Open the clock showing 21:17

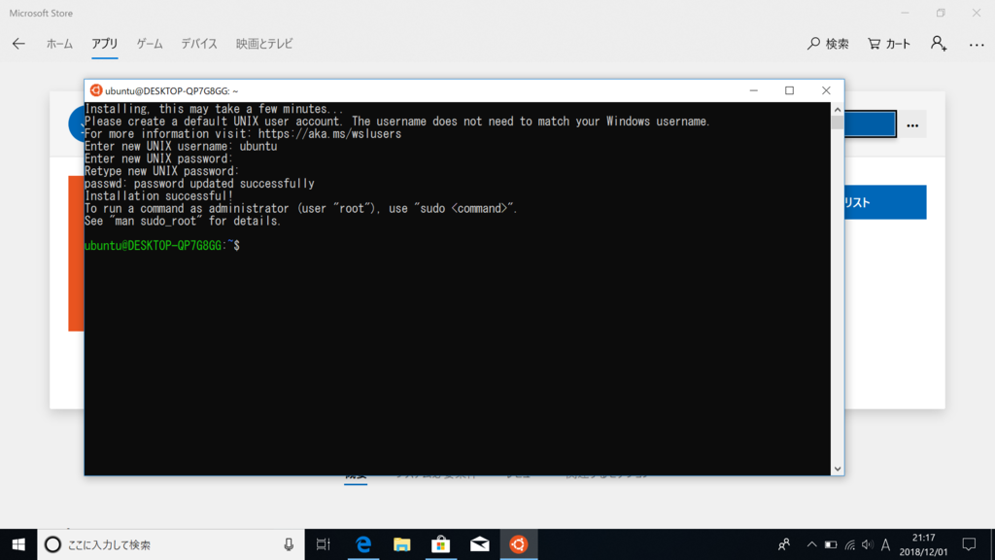click(x=923, y=544)
